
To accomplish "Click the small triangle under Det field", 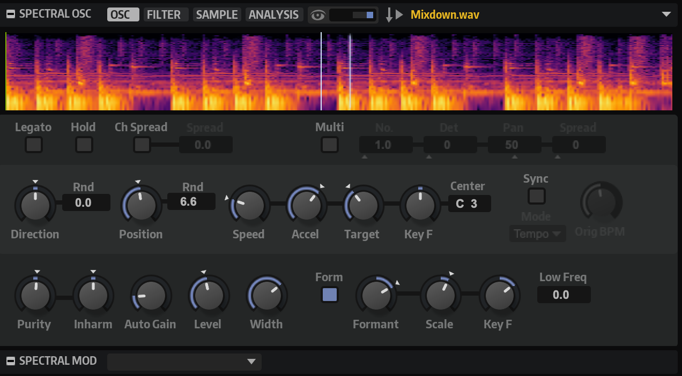I will (x=429, y=157).
